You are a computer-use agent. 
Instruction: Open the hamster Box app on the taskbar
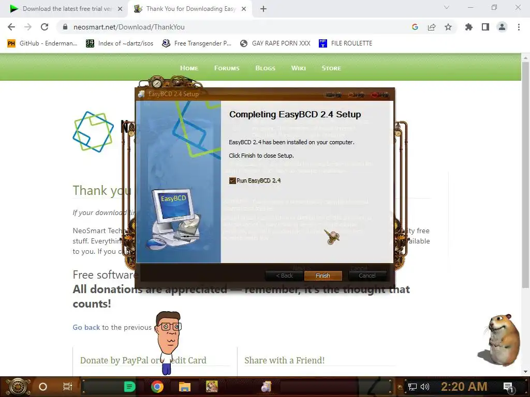click(x=212, y=387)
